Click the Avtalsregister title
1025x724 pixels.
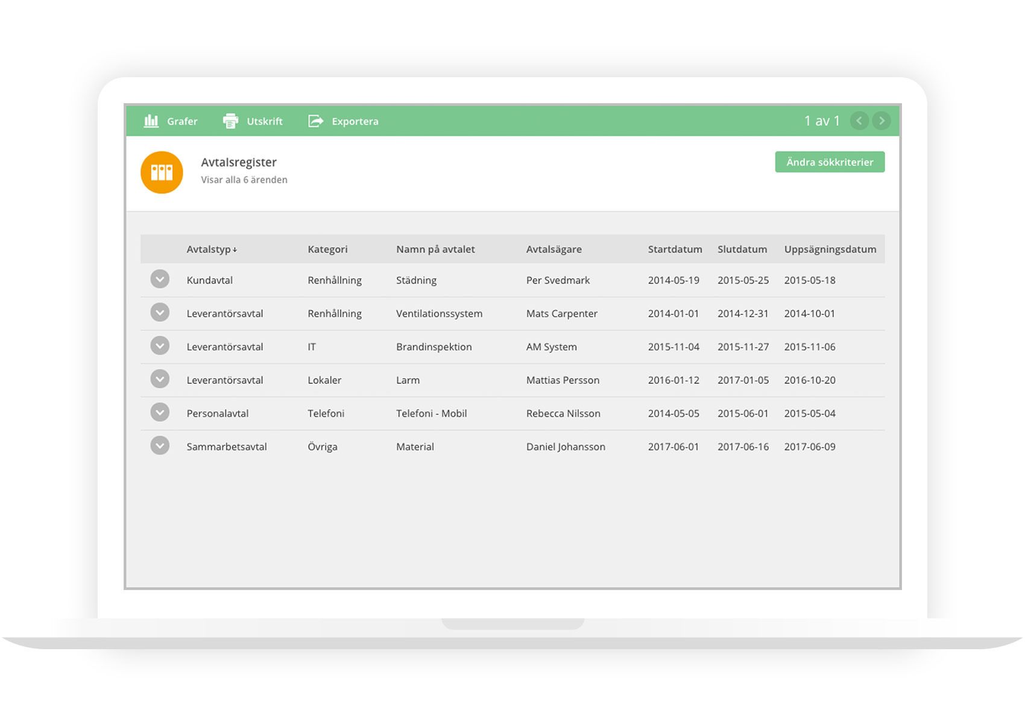pos(239,162)
